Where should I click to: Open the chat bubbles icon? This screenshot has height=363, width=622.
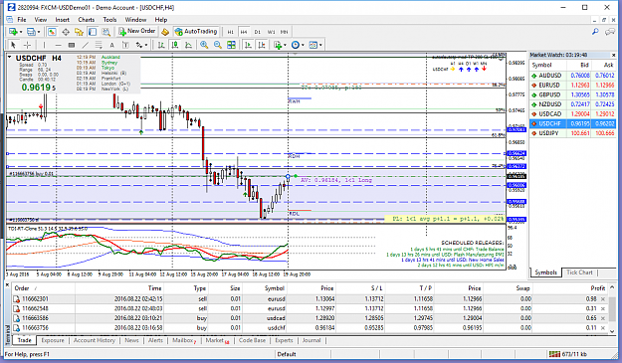610,32
